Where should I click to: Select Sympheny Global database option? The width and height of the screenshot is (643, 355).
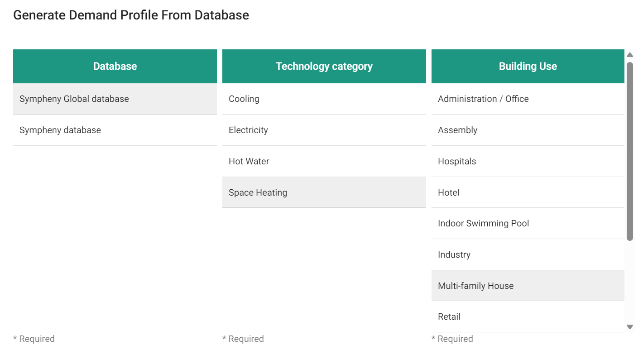click(x=115, y=99)
